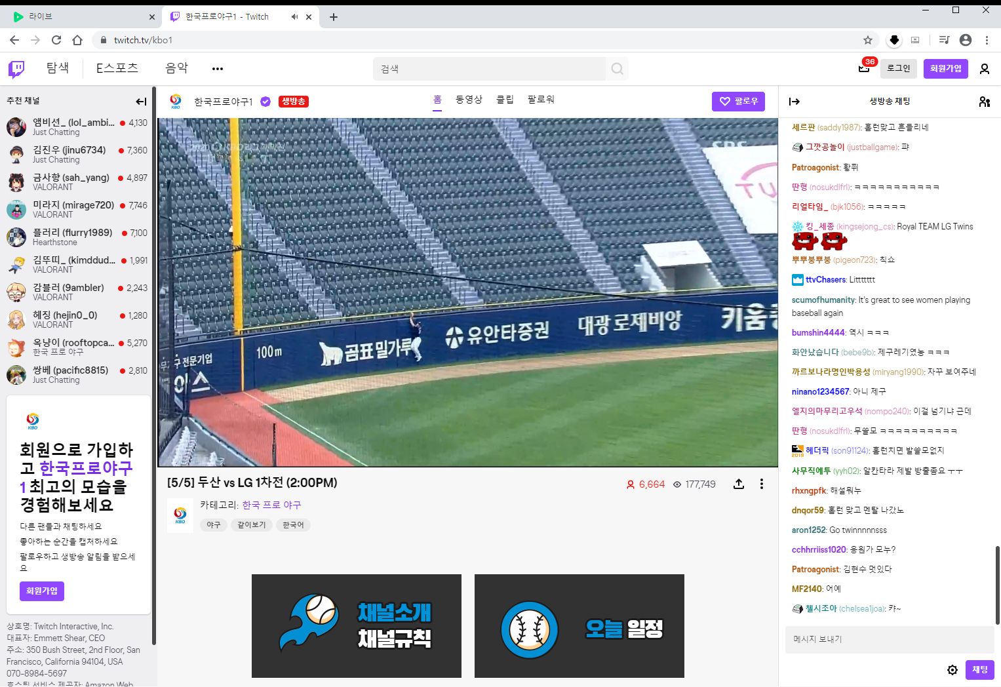The height and width of the screenshot is (687, 1001).
Task: Click the 생방송 live badge
Action: click(x=294, y=102)
